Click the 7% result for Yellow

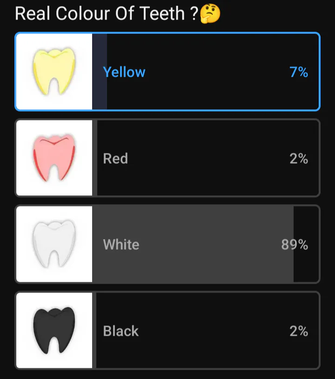pyautogui.click(x=299, y=72)
